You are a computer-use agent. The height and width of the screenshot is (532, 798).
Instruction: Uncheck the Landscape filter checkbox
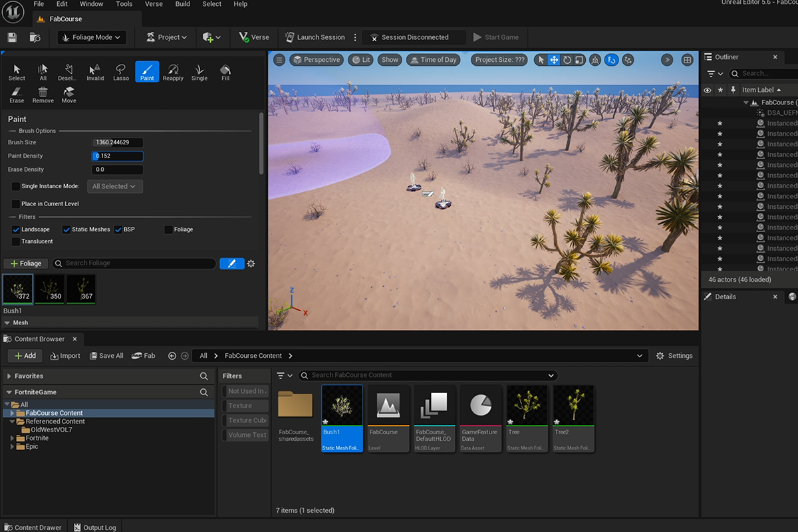15,229
